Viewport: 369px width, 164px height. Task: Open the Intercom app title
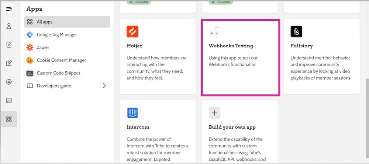138,127
